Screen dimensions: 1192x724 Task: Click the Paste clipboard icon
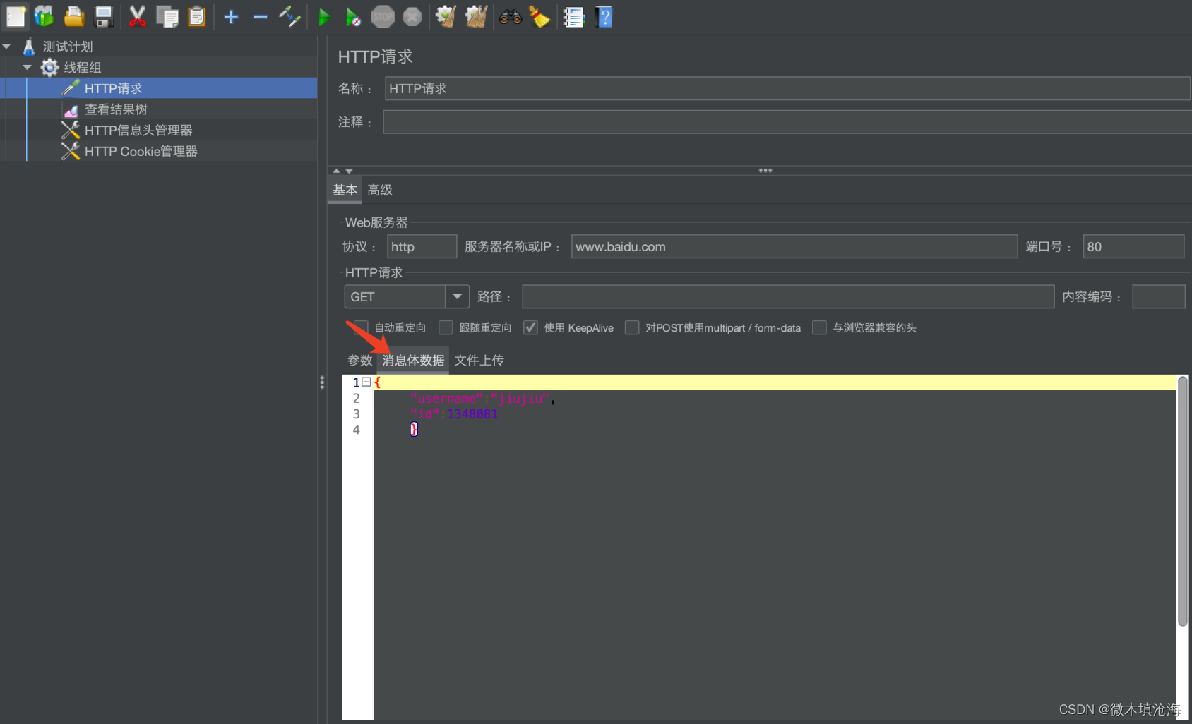(197, 16)
